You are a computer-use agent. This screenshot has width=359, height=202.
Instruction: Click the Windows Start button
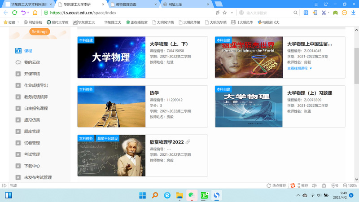click(143, 195)
